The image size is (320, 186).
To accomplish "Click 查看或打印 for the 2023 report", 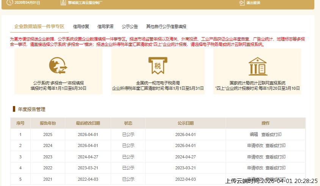I will [x=275, y=157].
